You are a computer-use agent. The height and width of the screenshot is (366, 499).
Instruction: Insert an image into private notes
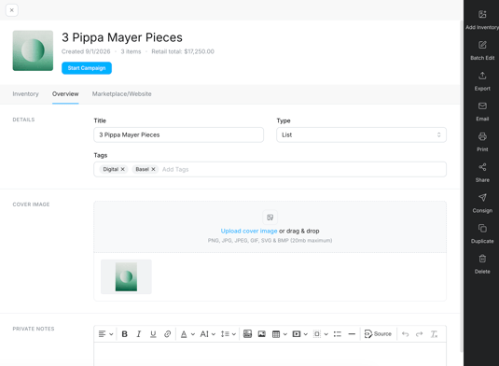coord(261,334)
